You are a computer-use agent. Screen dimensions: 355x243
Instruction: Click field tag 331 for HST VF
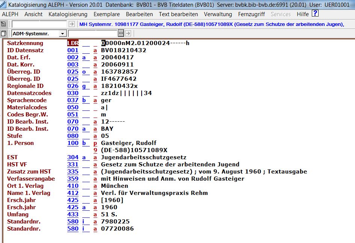[x=73, y=165]
